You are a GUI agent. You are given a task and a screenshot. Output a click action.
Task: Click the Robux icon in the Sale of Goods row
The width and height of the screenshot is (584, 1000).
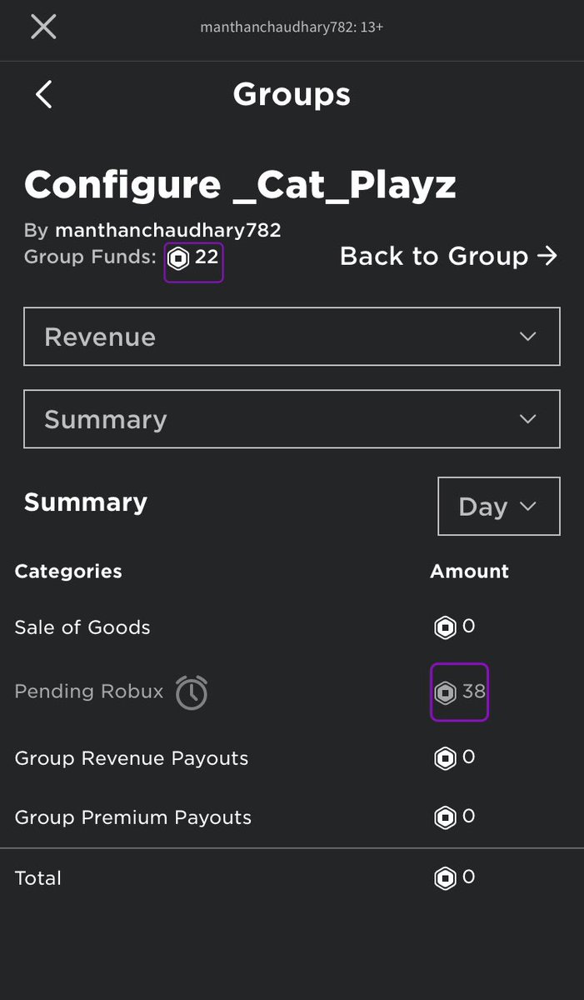(x=446, y=627)
